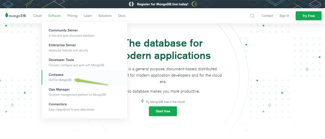Open the Pricing menu item
The height and width of the screenshot is (139, 325).
[72, 16]
